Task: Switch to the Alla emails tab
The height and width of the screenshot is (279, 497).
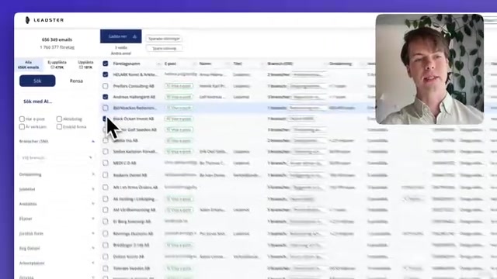Action: pyautogui.click(x=28, y=65)
